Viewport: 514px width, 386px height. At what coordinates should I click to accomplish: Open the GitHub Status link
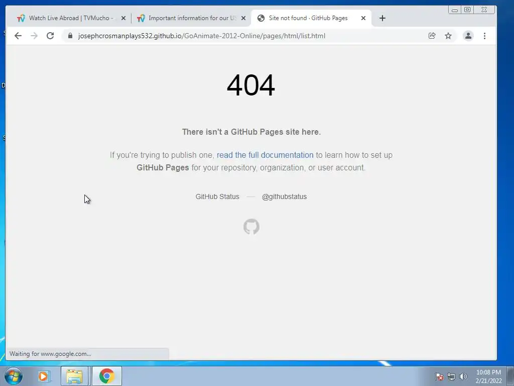tap(217, 197)
